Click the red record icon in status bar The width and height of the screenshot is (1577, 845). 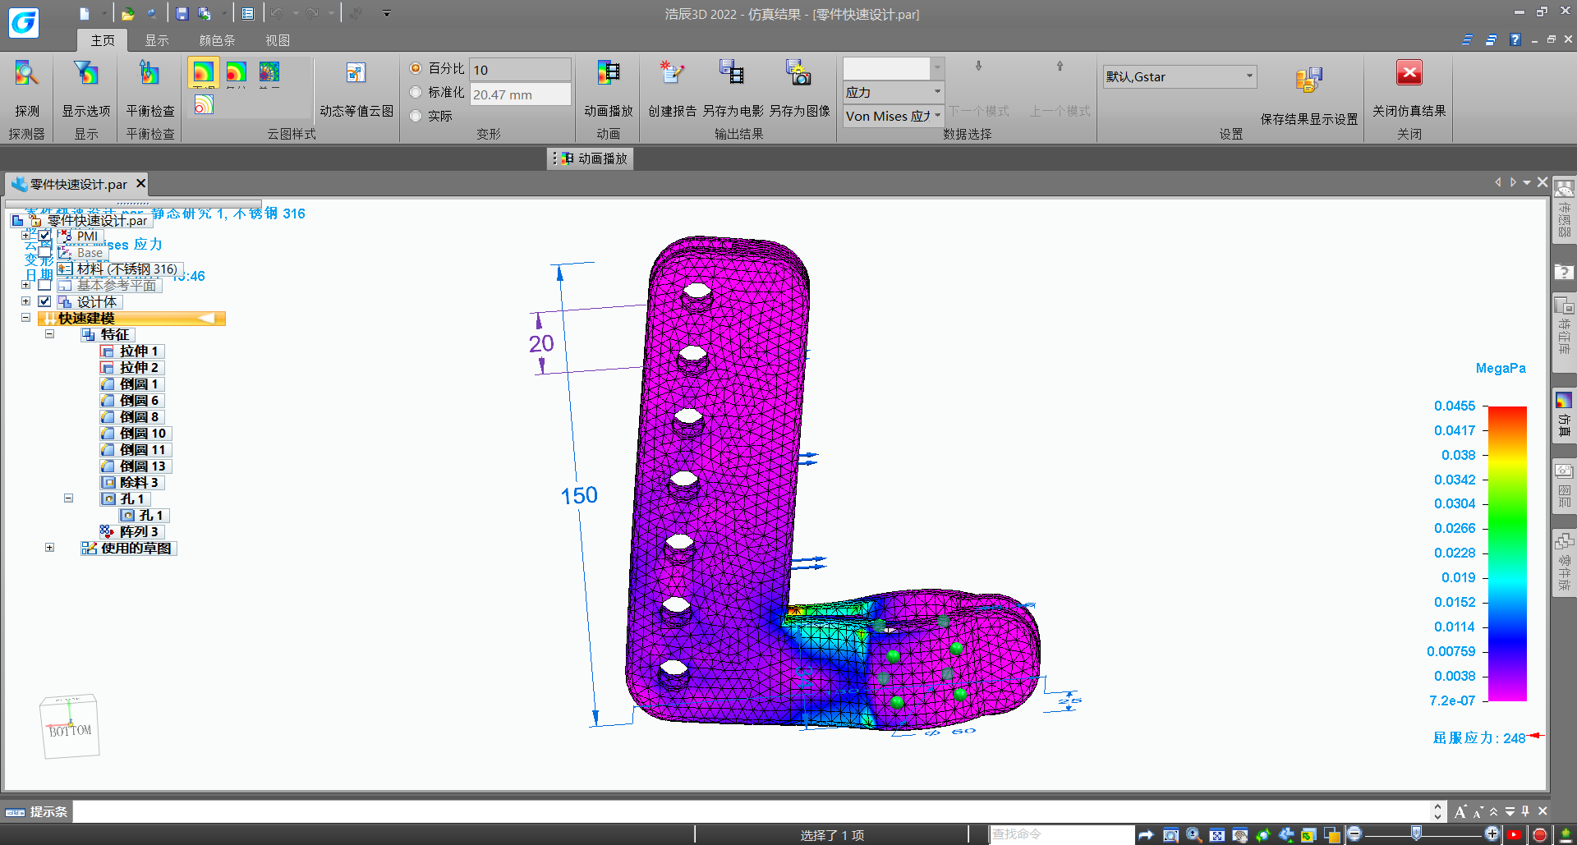[x=1540, y=835]
